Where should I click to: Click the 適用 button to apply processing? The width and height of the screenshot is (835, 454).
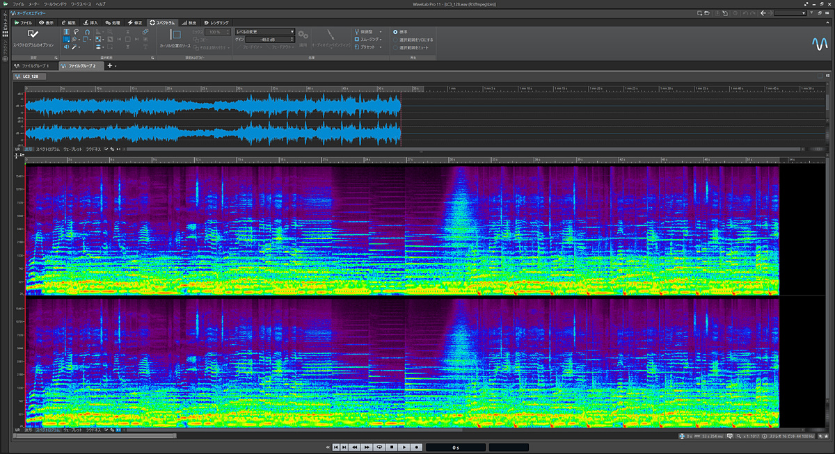click(x=303, y=45)
